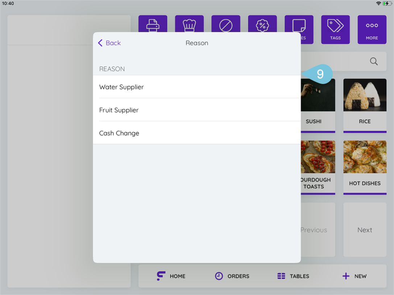Go to Home in bottom bar
This screenshot has height=295, width=394.
click(x=171, y=276)
